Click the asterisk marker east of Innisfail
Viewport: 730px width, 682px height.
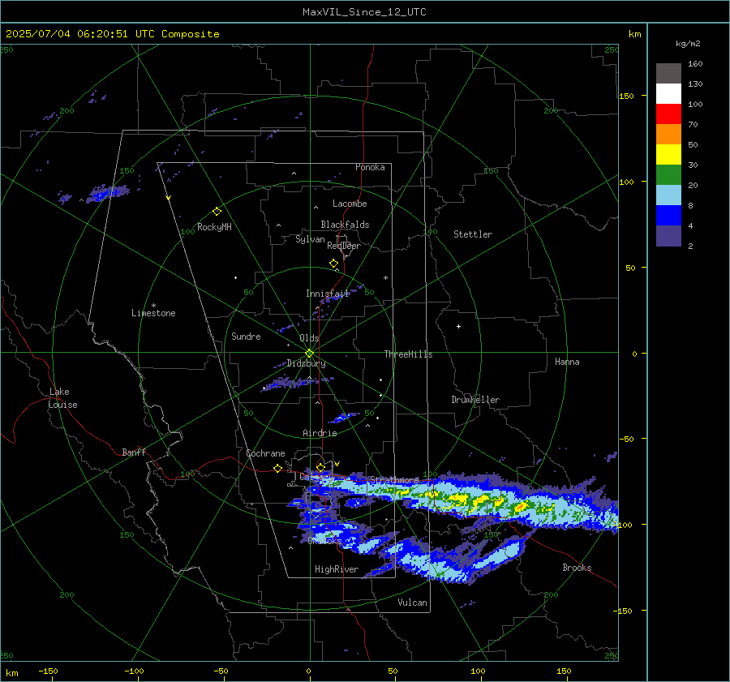pyautogui.click(x=385, y=278)
